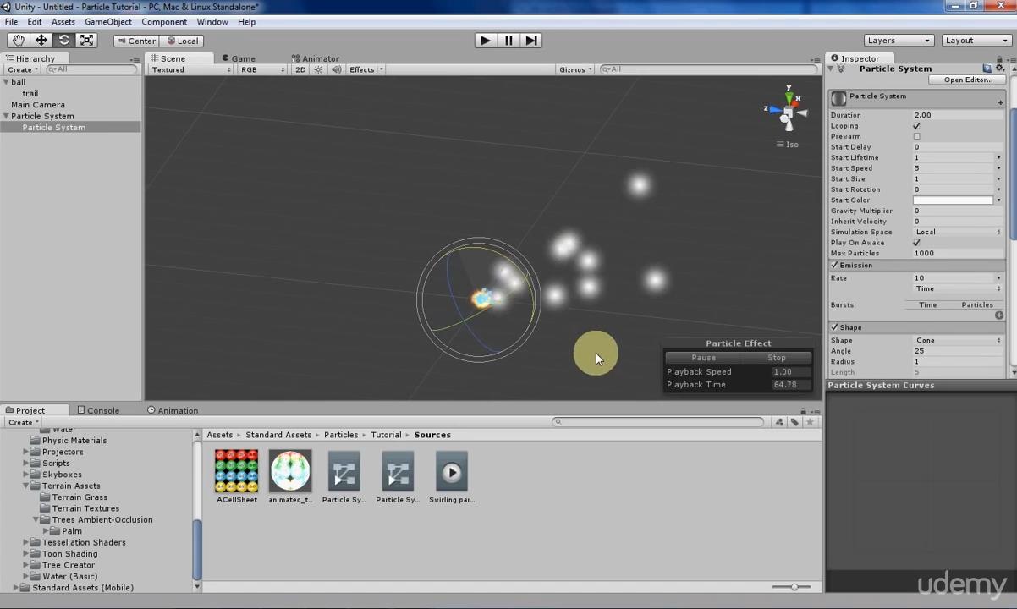Open the GameObject menu

click(x=108, y=22)
